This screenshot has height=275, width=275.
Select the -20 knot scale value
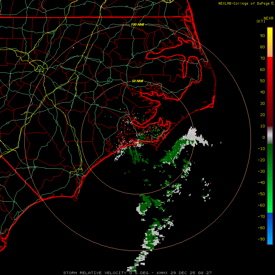point(261,160)
